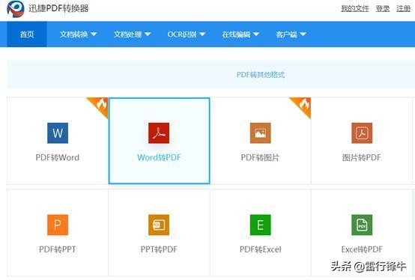
Task: Go to the 首页 tab
Action: click(27, 34)
